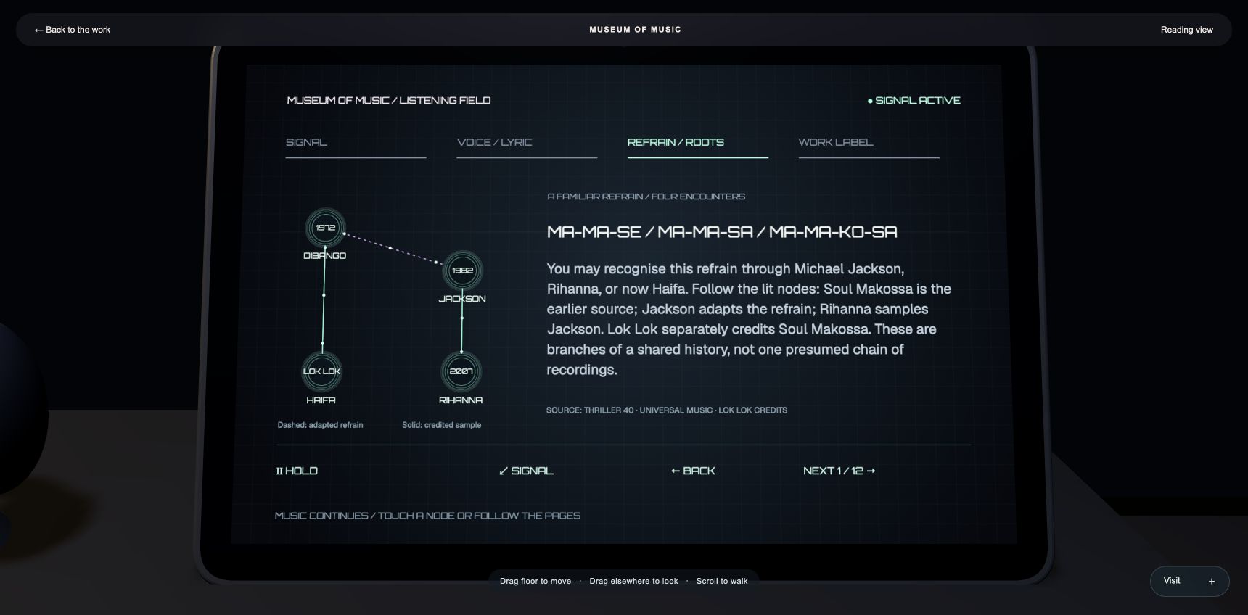The width and height of the screenshot is (1248, 615).
Task: Click the Visit button
Action: [x=1190, y=581]
